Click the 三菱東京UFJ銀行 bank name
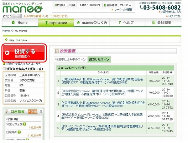The width and height of the screenshot is (188, 143). coord(30,75)
